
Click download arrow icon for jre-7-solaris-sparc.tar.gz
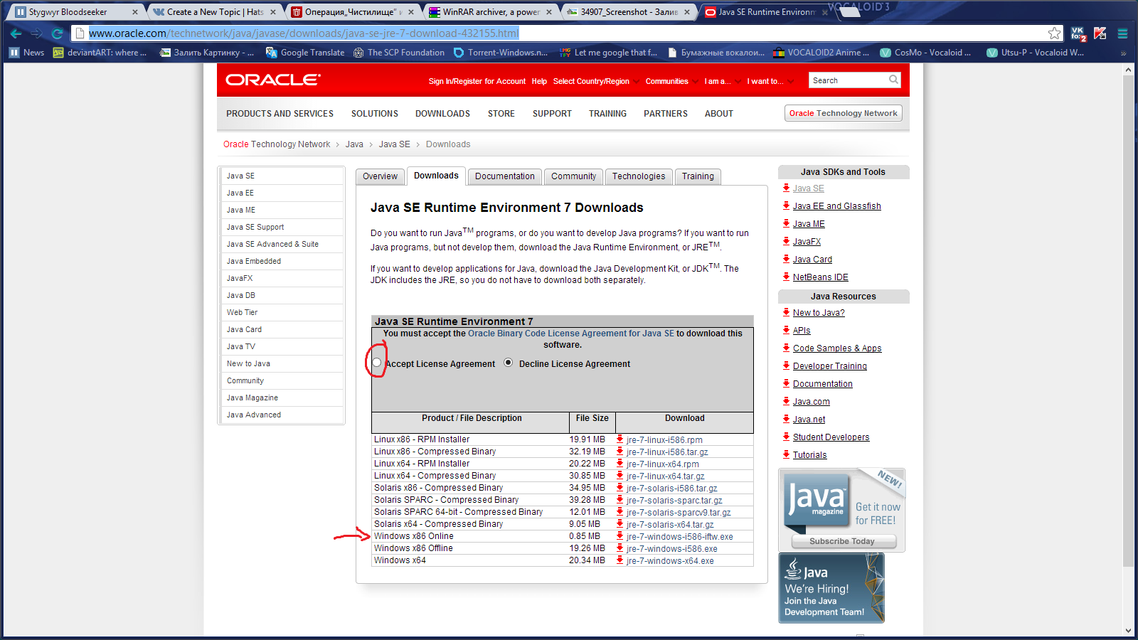[x=620, y=500]
